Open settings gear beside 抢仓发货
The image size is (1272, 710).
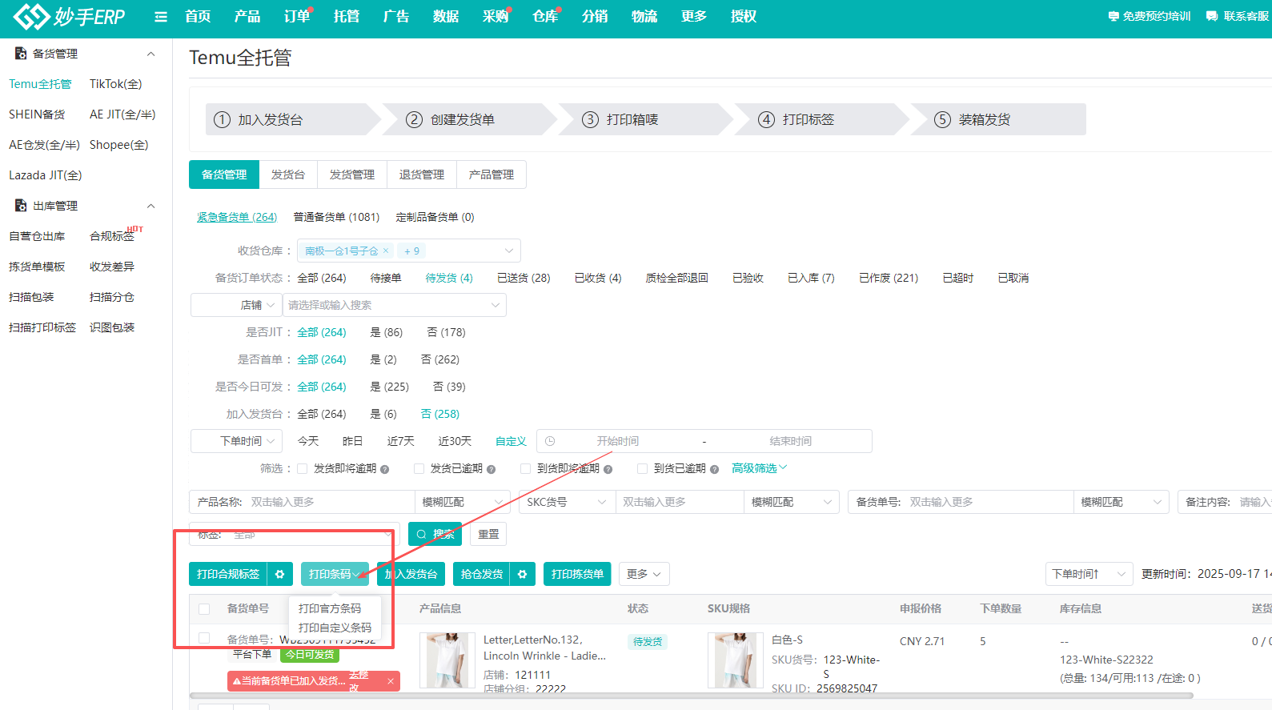pos(522,574)
